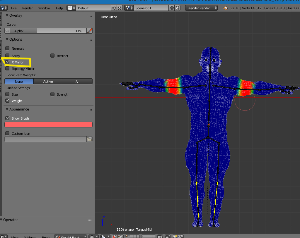Add a new screen layout with the plus icon
300x238 pixels.
(x=114, y=8)
